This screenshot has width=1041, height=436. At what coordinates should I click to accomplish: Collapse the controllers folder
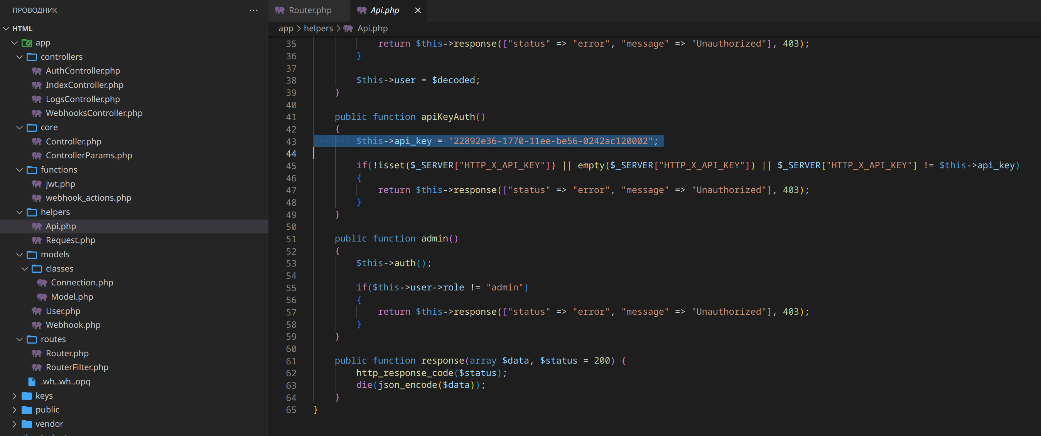pyautogui.click(x=19, y=57)
